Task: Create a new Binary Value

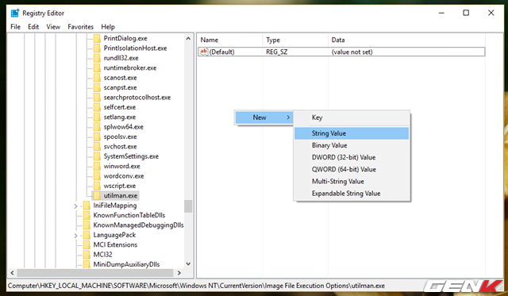Action: (x=352, y=145)
